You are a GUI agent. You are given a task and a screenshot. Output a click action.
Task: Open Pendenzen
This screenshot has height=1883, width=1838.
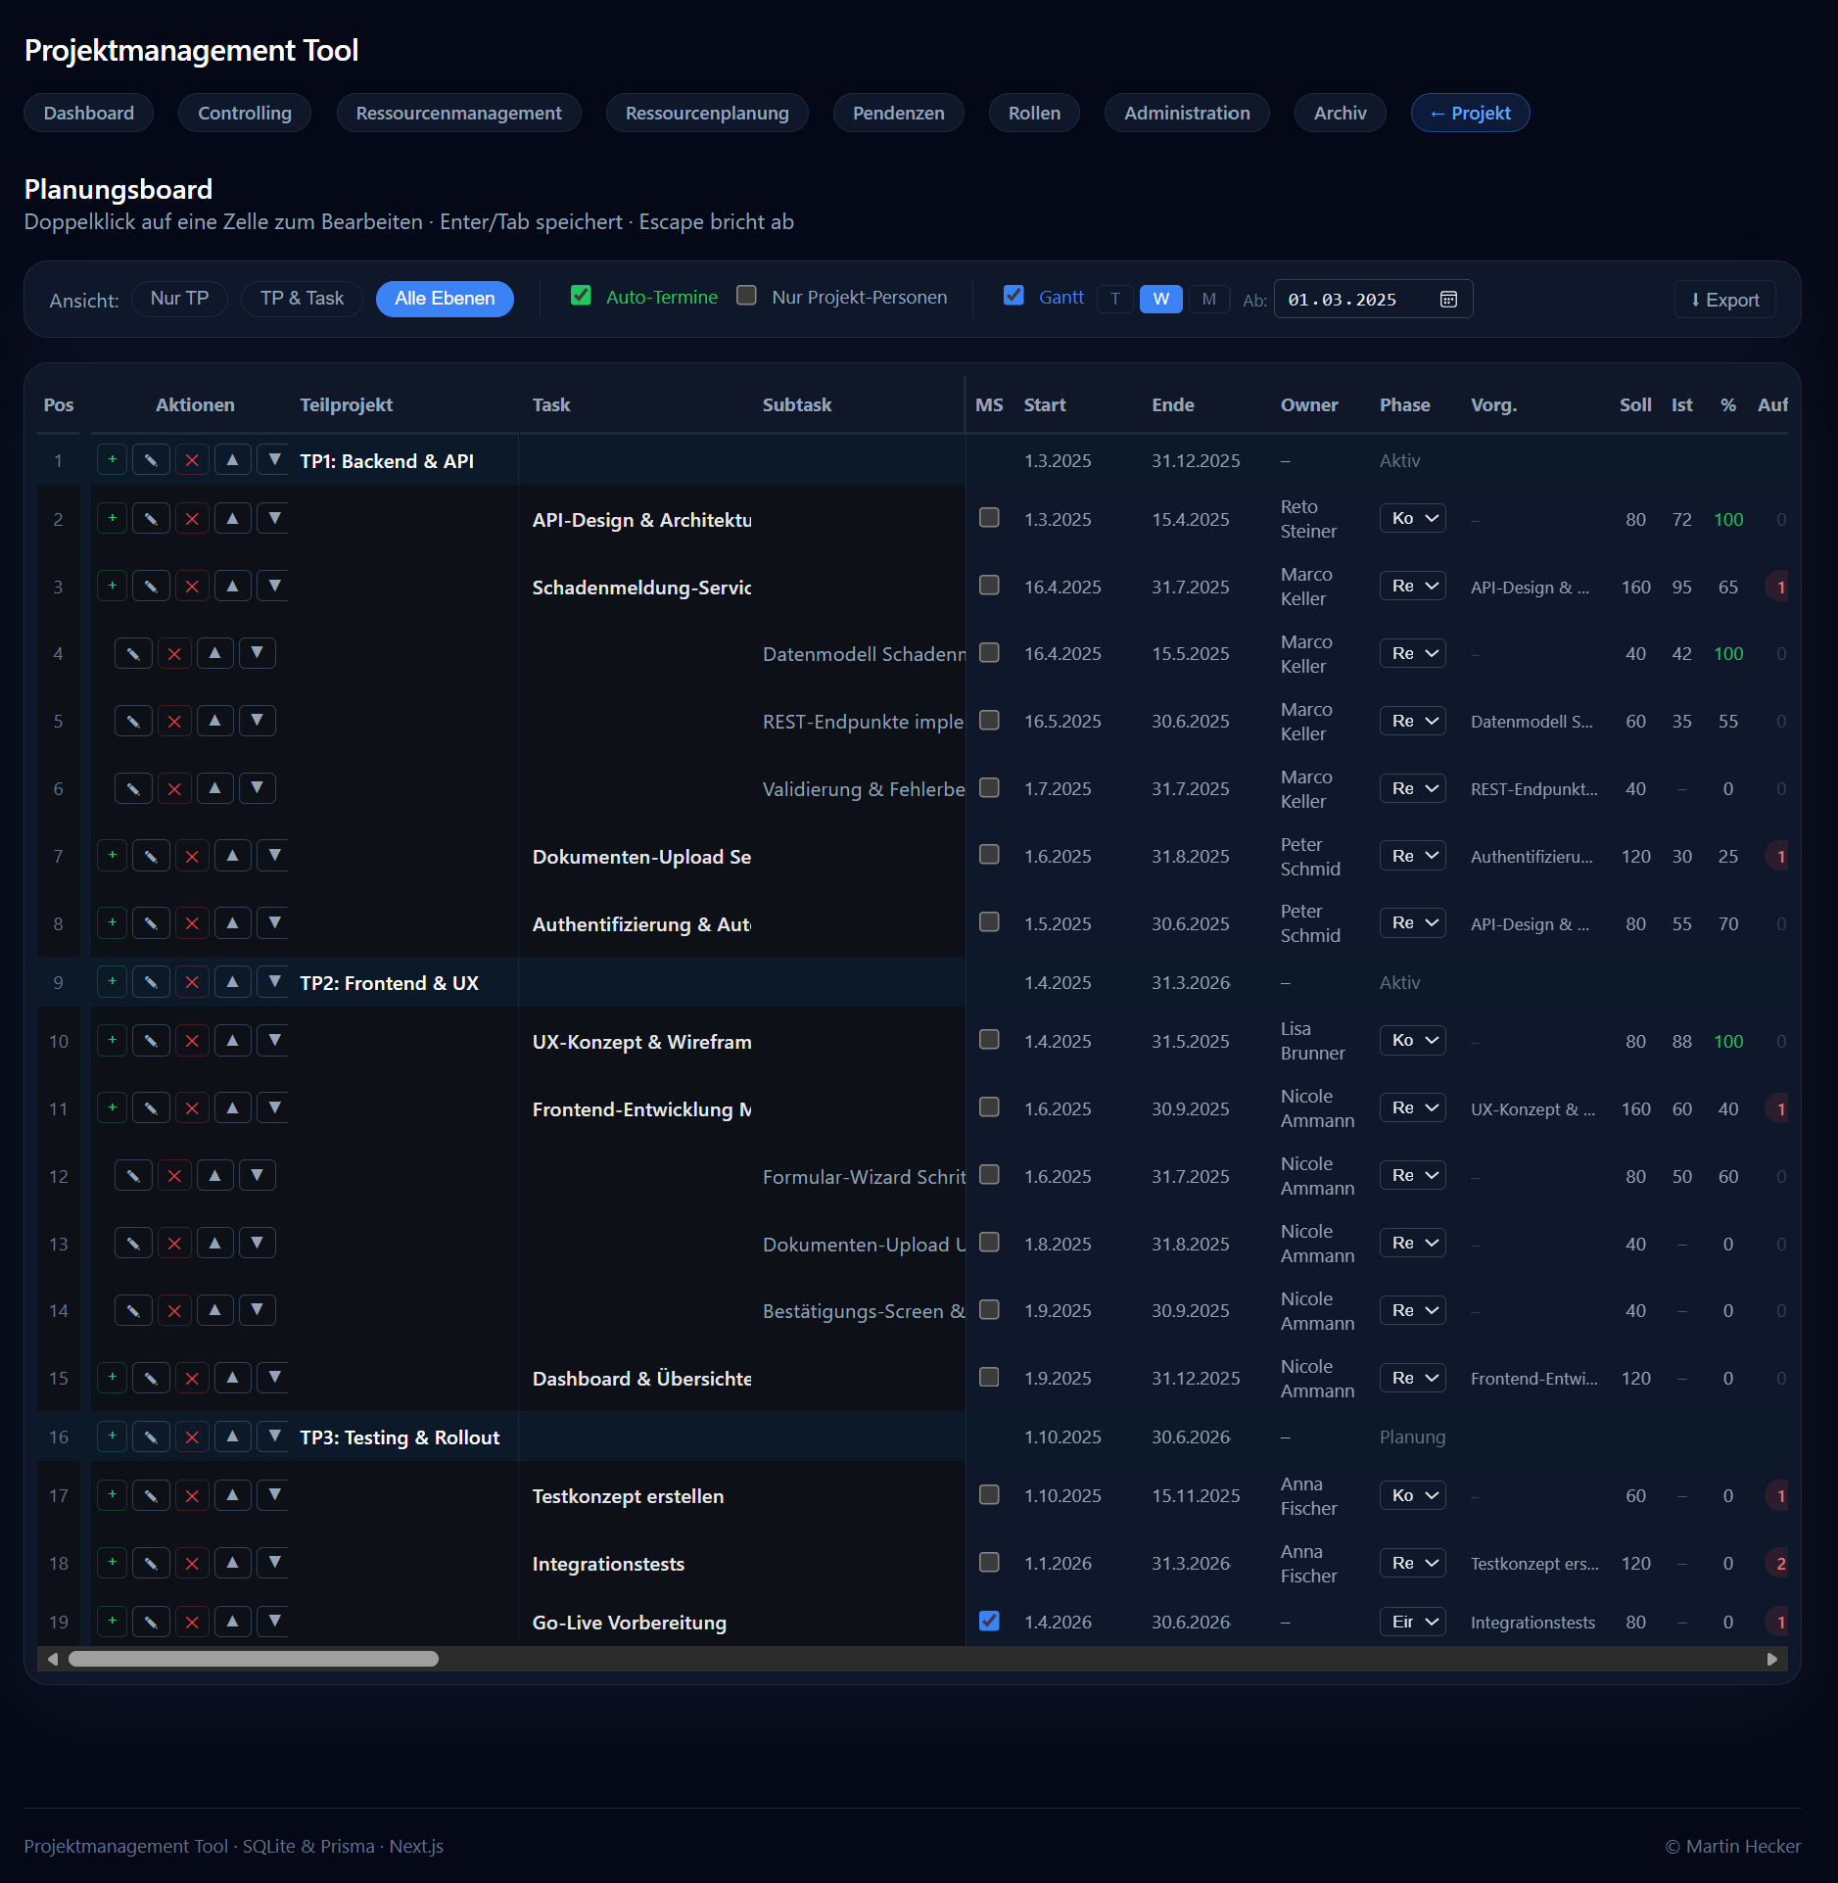coord(898,113)
